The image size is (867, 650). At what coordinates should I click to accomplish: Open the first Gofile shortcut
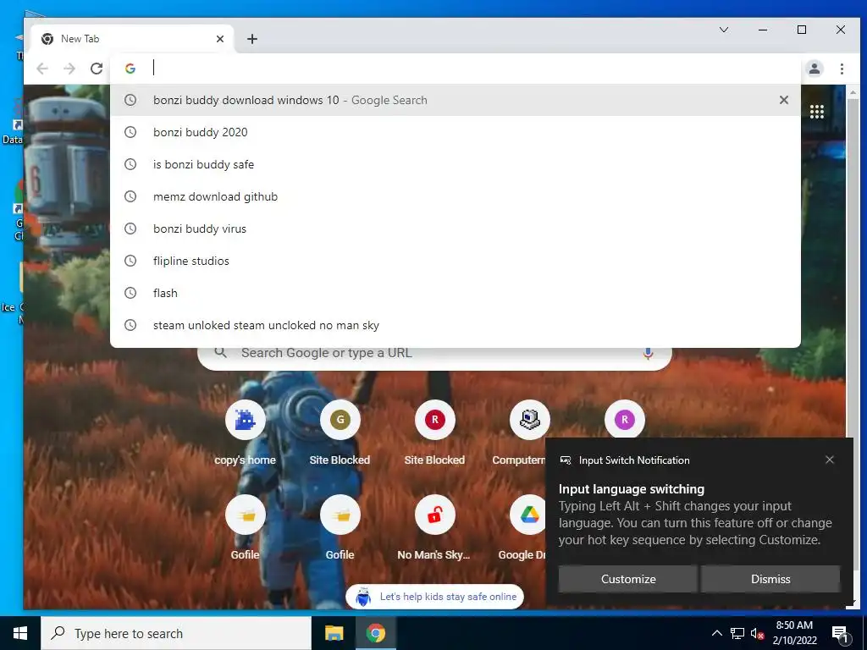(245, 528)
